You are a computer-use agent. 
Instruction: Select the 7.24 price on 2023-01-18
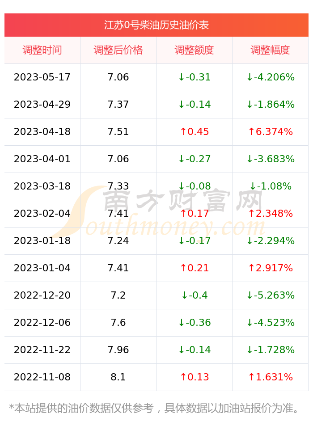(x=118, y=241)
